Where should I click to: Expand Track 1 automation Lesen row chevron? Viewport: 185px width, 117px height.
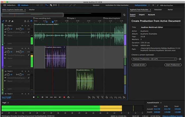[x=4, y=43]
